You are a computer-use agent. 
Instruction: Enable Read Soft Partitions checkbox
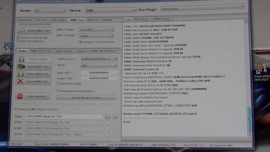18,41
